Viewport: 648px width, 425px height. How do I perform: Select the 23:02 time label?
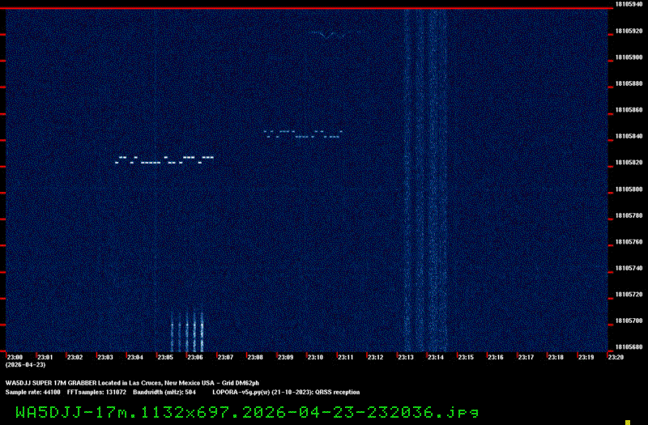coord(75,357)
